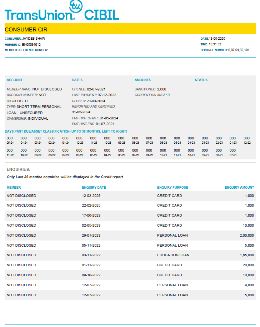The image size is (260, 327).
Task: Click the DATES section heading
Action: click(x=77, y=80)
